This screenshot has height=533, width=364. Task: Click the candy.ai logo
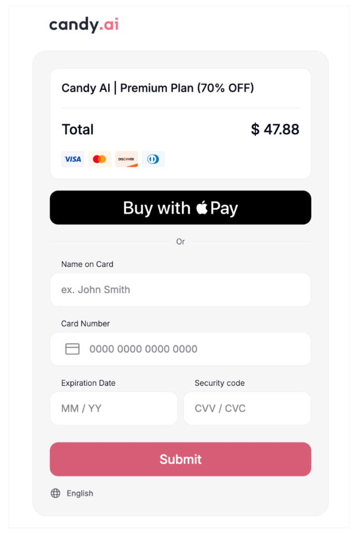(x=84, y=24)
